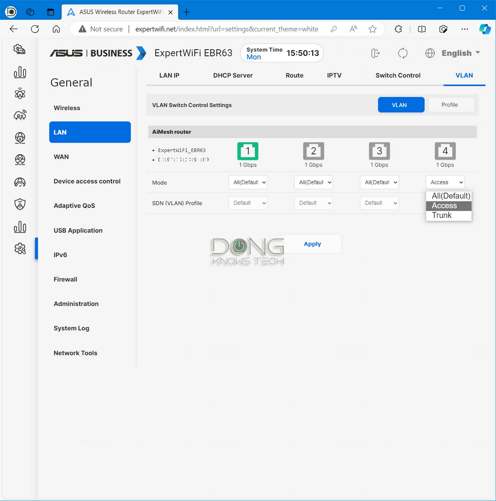Open the globe shield sidebar icon

(20, 138)
